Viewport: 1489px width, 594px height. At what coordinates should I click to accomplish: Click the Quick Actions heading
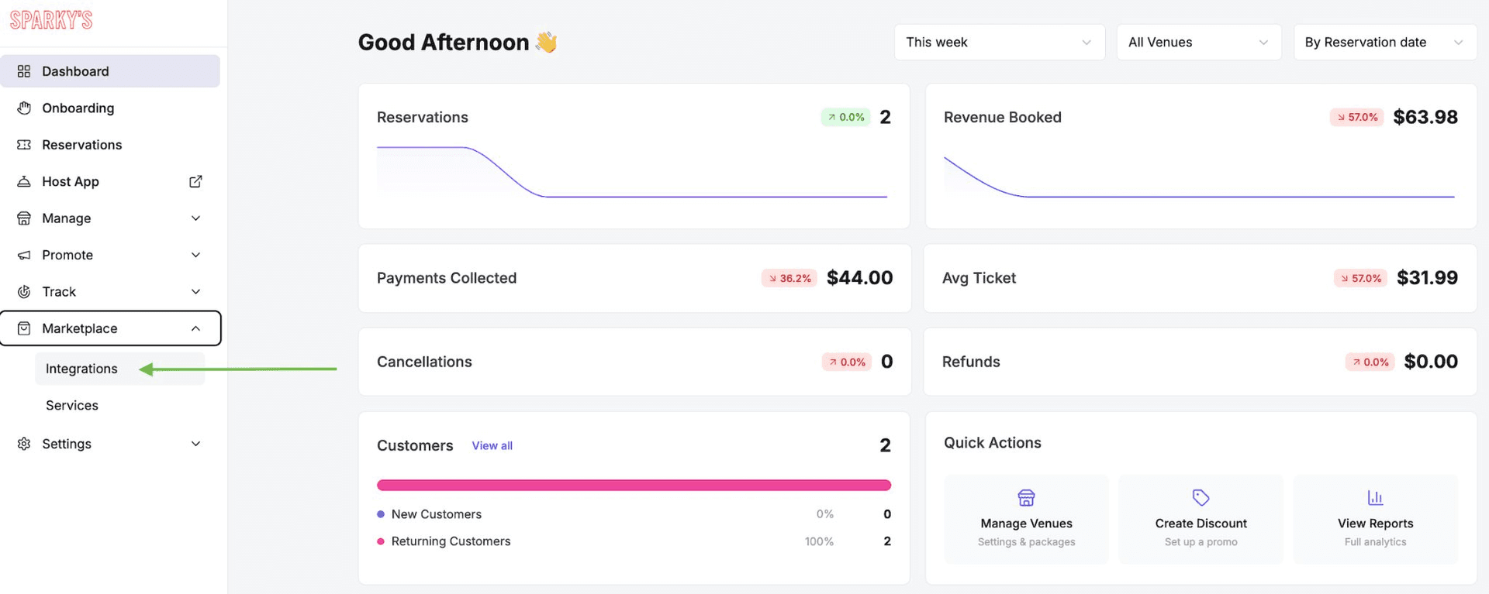click(992, 443)
